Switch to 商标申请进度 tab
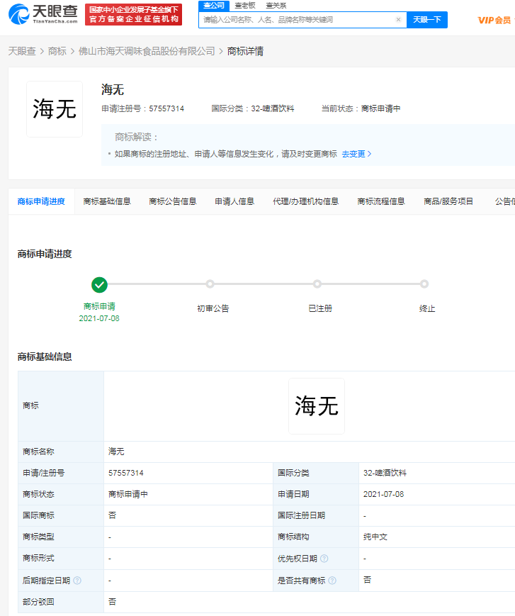 tap(41, 201)
